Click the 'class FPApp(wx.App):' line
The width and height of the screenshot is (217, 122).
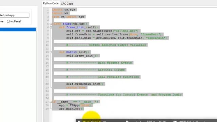[70, 24]
